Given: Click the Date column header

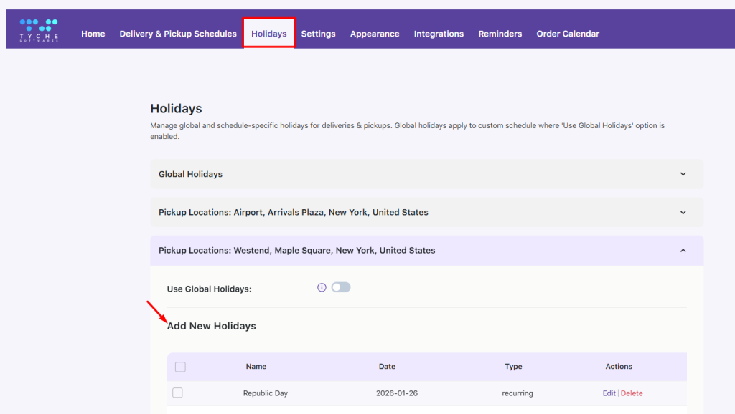Looking at the screenshot, I should (387, 366).
